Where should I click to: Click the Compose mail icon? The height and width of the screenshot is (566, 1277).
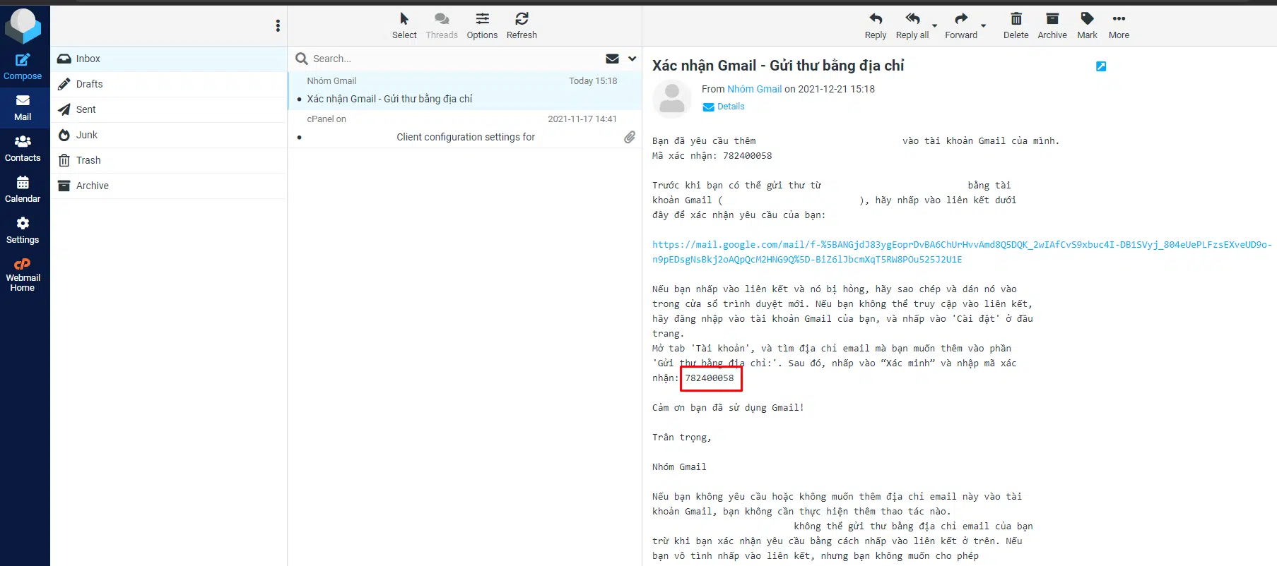pyautogui.click(x=23, y=66)
